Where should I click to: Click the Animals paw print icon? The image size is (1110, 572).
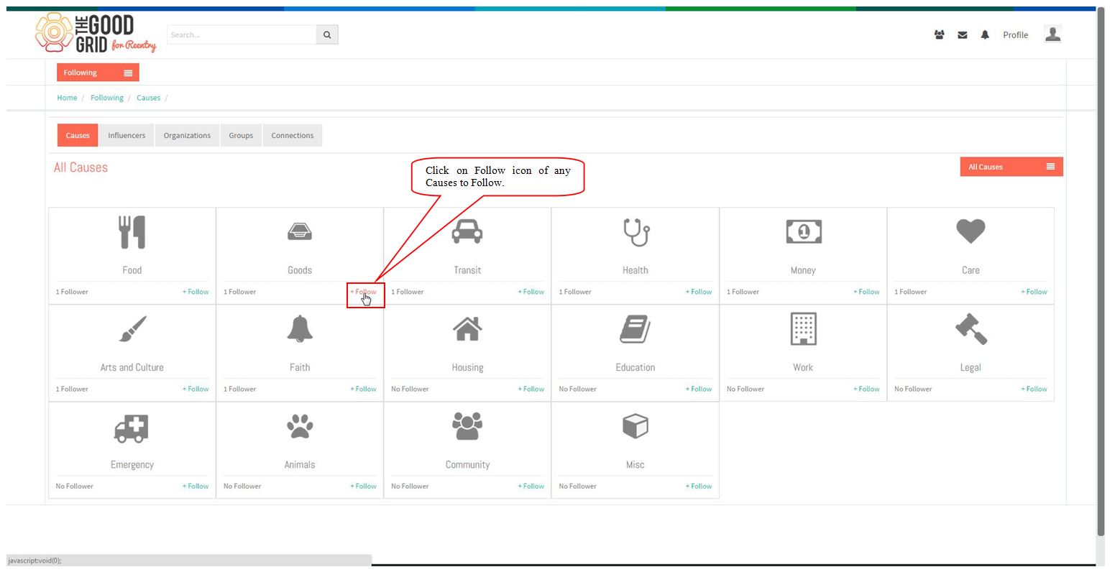[300, 427]
